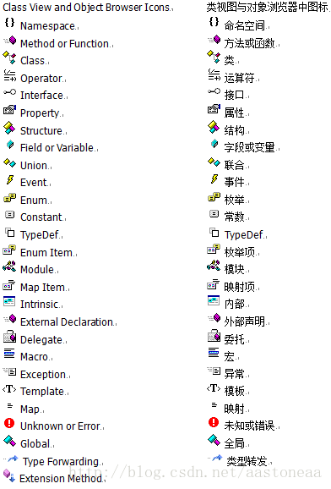This screenshot has height=489, width=331.
Task: Click the 'External Declaration' text
Action: (67, 321)
